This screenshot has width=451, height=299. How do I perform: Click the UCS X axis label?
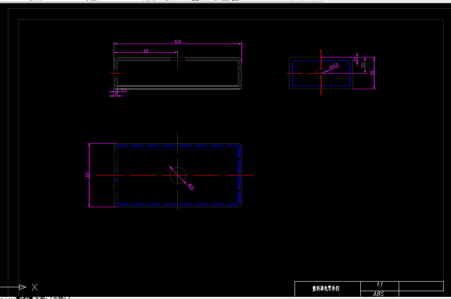[x=34, y=287]
